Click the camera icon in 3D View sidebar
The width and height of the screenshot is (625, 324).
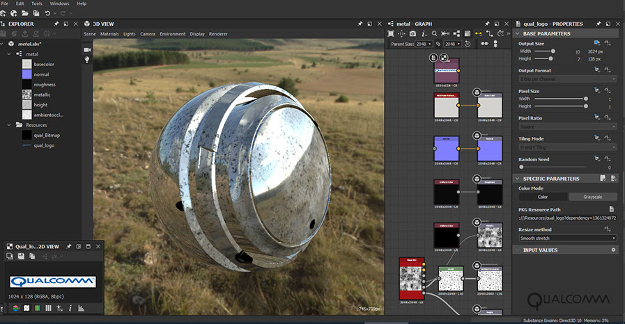click(x=88, y=50)
